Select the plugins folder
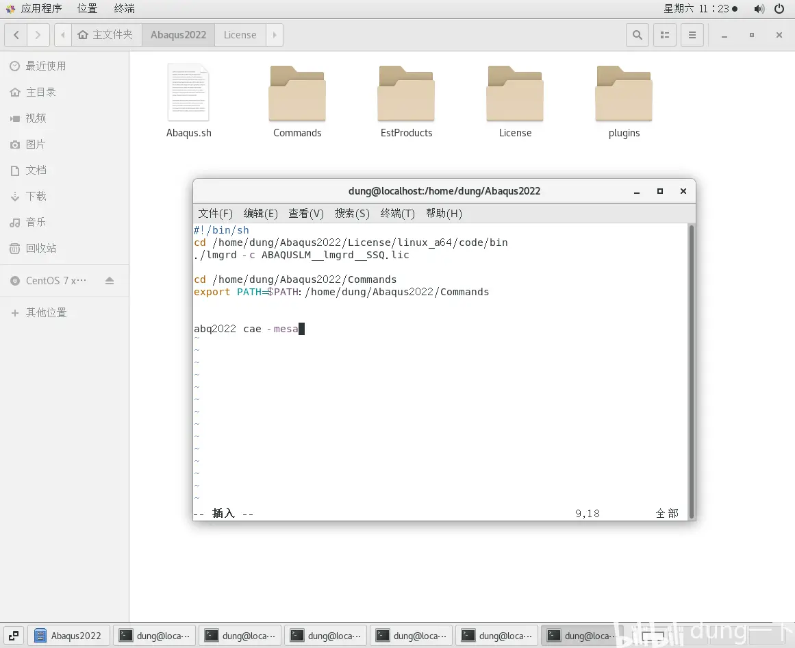Image resolution: width=795 pixels, height=648 pixels. [x=624, y=101]
